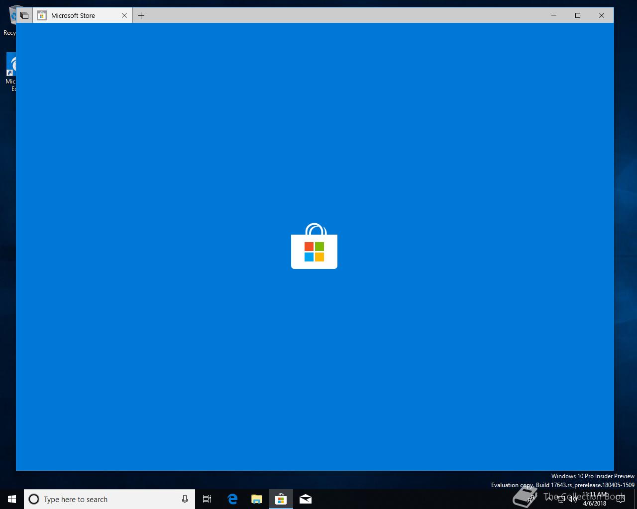Open the Windows Start menu

point(12,499)
